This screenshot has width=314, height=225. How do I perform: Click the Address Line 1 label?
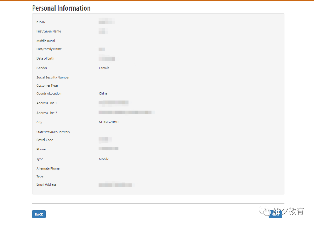(47, 103)
